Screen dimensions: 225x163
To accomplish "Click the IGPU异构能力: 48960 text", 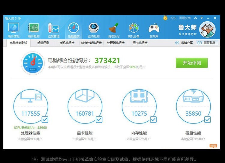I will pyautogui.click(x=30, y=128).
